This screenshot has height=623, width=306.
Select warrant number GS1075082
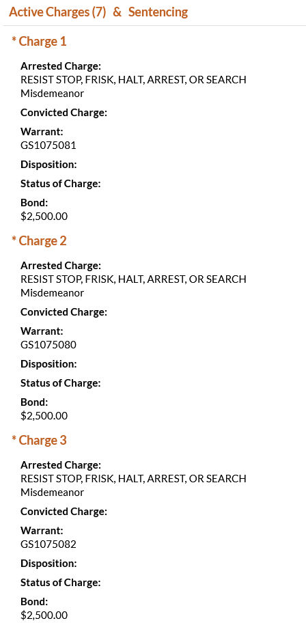click(48, 544)
